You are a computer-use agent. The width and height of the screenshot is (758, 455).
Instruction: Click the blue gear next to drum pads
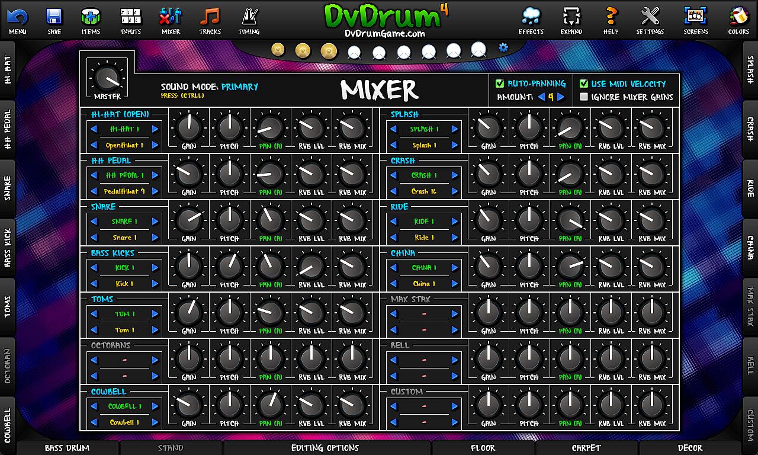pos(503,47)
